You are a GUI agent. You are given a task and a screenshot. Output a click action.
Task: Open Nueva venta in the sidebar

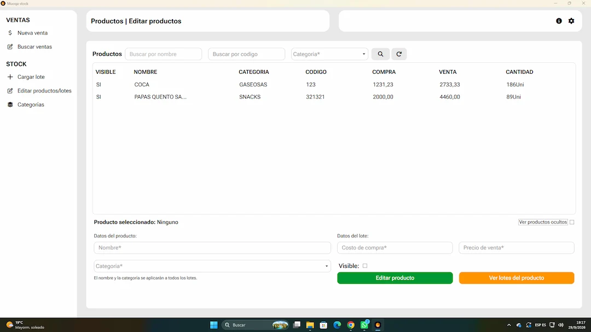point(32,33)
